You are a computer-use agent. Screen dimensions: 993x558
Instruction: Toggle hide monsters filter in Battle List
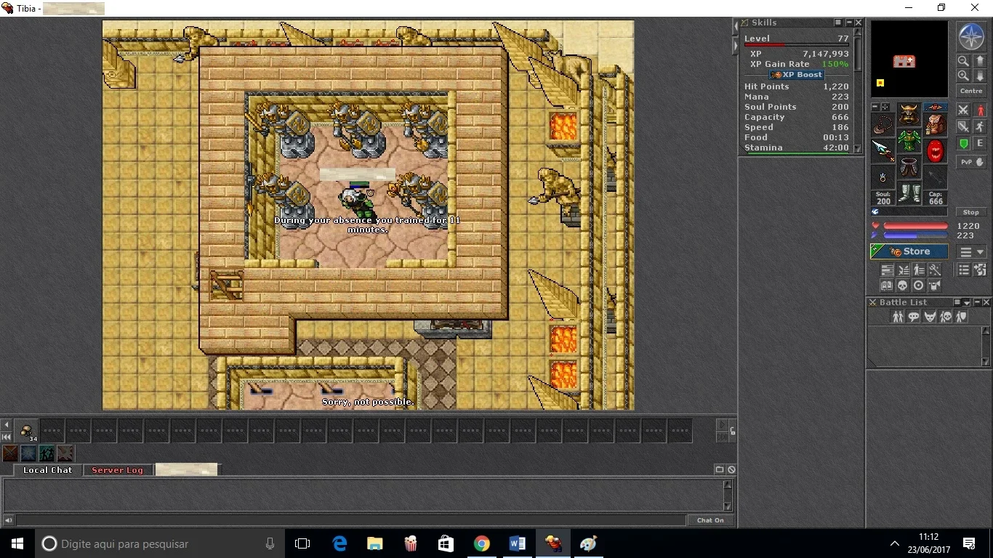[x=930, y=316]
